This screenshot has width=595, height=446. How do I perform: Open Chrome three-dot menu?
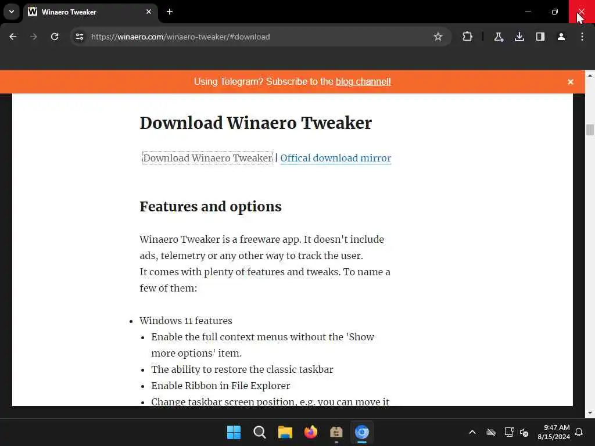[x=582, y=37]
